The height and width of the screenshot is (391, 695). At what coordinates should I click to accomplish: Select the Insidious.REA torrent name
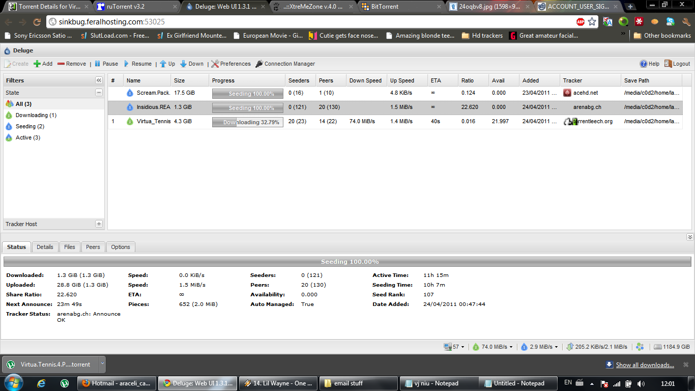pyautogui.click(x=154, y=107)
